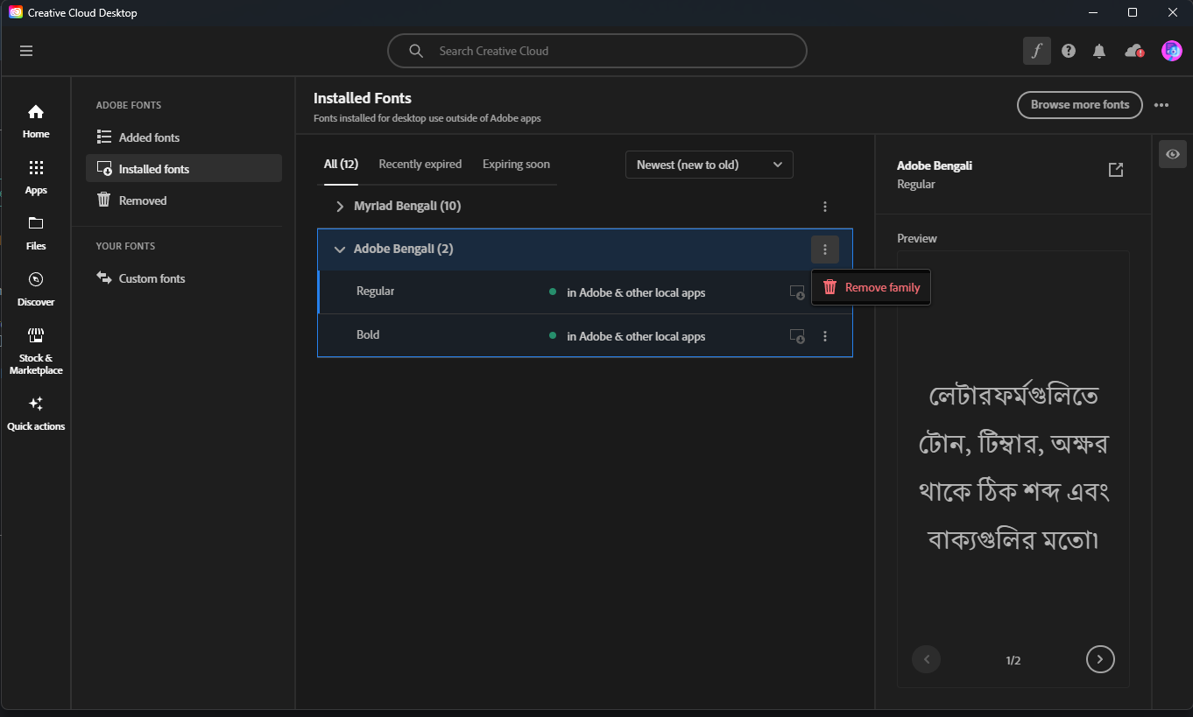Open Files in sidebar
The height and width of the screenshot is (717, 1193).
point(36,234)
